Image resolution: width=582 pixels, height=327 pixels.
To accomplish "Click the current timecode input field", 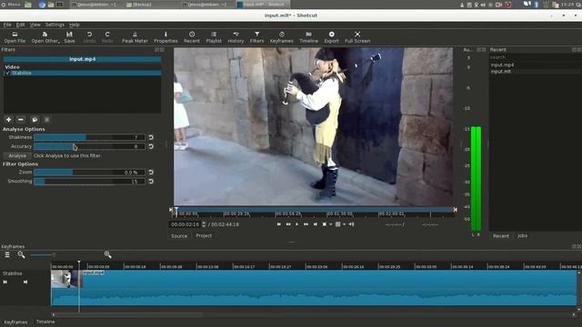I will [186, 224].
